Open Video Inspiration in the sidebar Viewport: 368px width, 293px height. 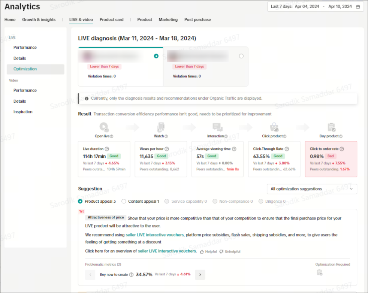(23, 112)
